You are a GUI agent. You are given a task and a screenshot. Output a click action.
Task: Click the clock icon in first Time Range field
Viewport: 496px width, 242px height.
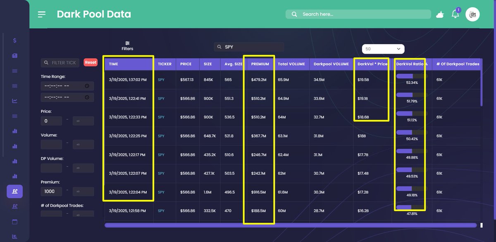[87, 86]
